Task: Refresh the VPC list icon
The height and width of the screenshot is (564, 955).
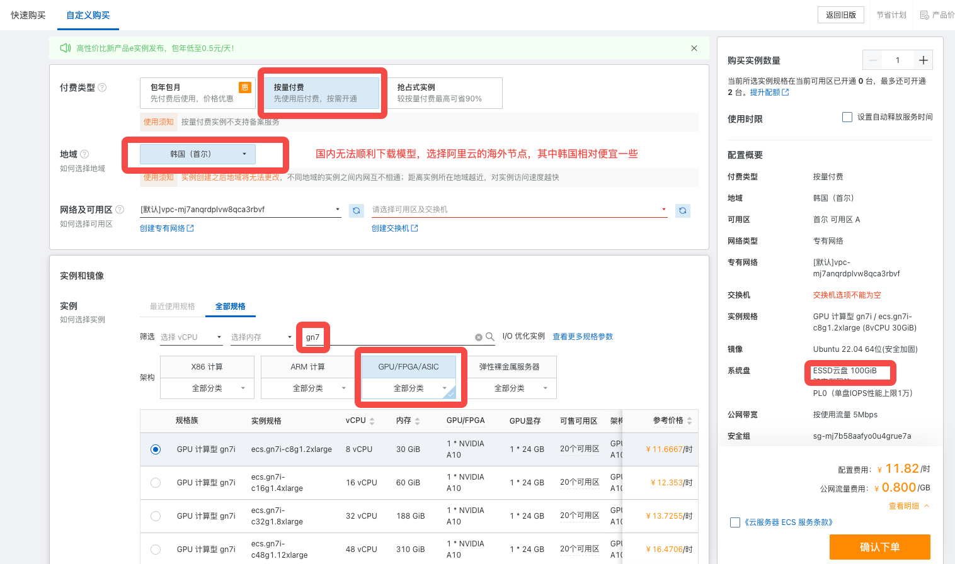Action: pos(357,210)
